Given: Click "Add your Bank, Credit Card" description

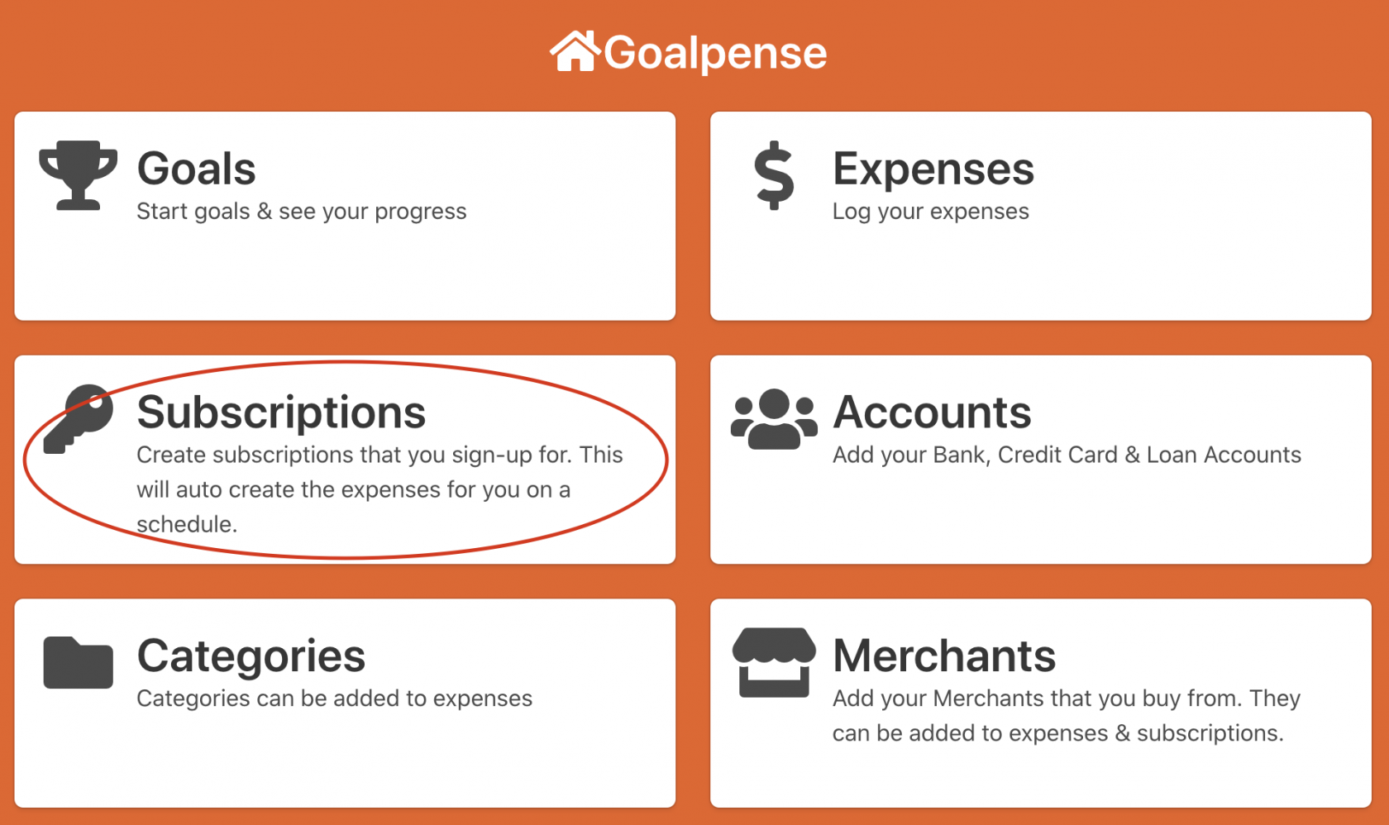Looking at the screenshot, I should pyautogui.click(x=1067, y=455).
